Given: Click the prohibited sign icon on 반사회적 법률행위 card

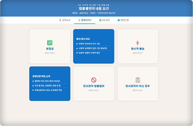Looking at the screenshot, I should point(94,80).
